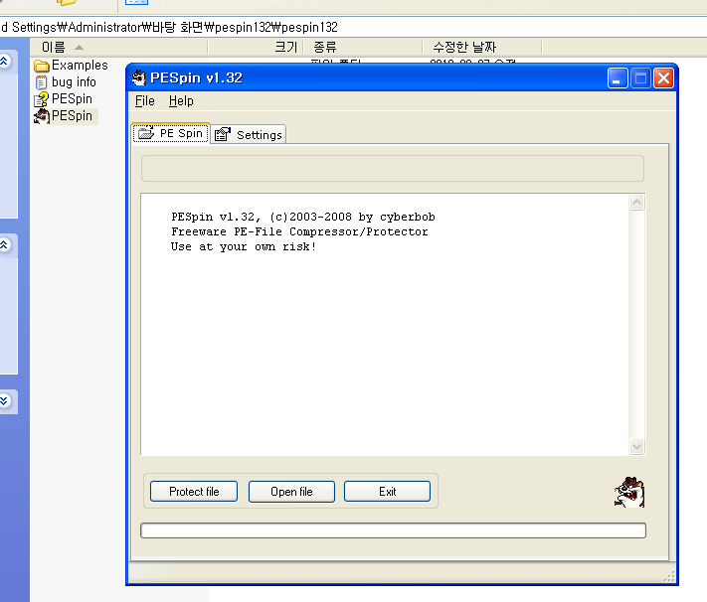Click the Exit button
Screen dimensions: 707x602
click(387, 492)
